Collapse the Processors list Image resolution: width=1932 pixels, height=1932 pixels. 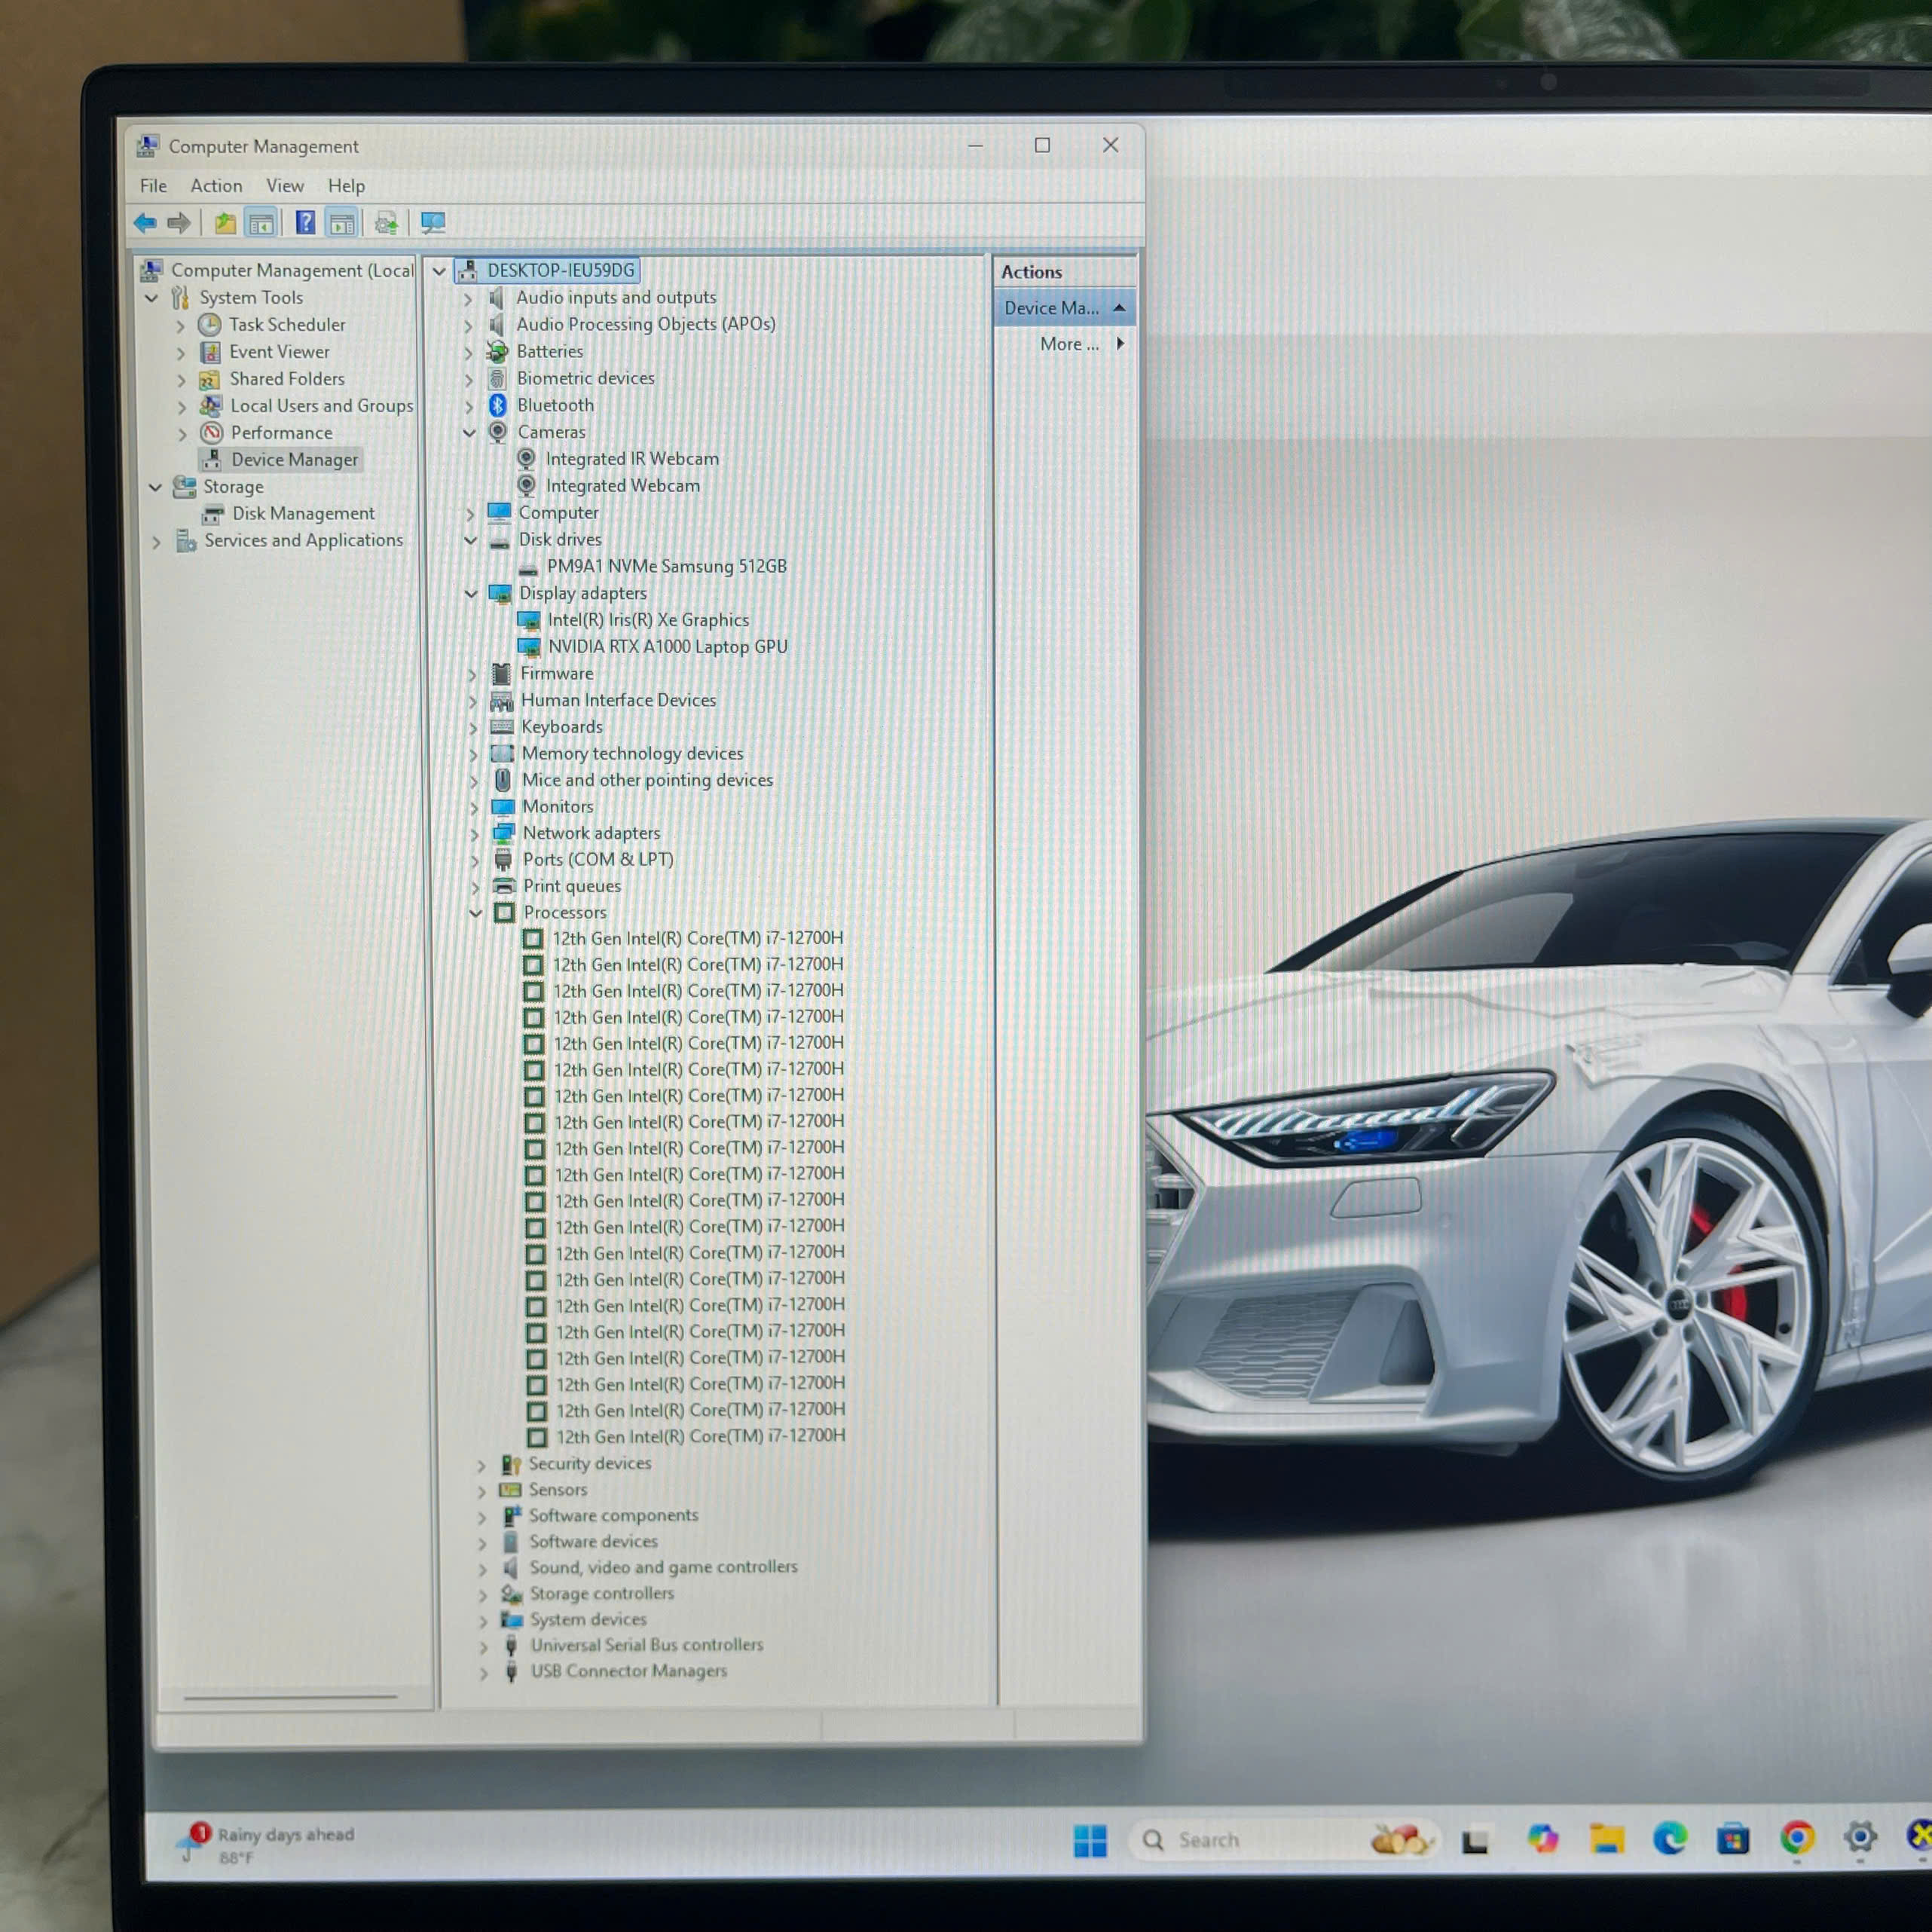(475, 912)
